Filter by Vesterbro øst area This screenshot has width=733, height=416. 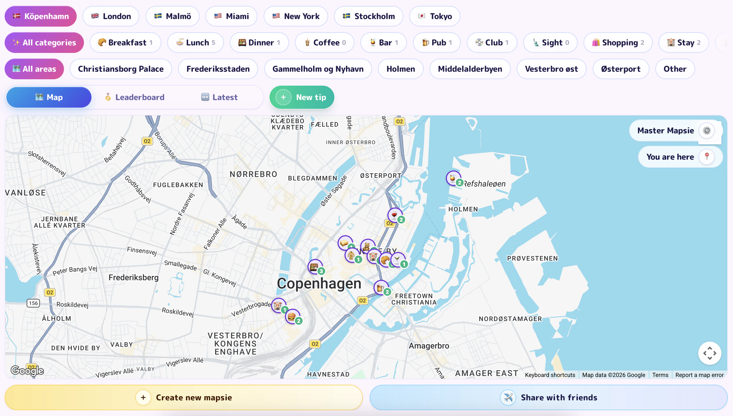click(551, 69)
